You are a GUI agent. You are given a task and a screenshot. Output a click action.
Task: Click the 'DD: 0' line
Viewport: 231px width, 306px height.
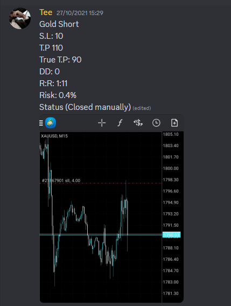(50, 72)
